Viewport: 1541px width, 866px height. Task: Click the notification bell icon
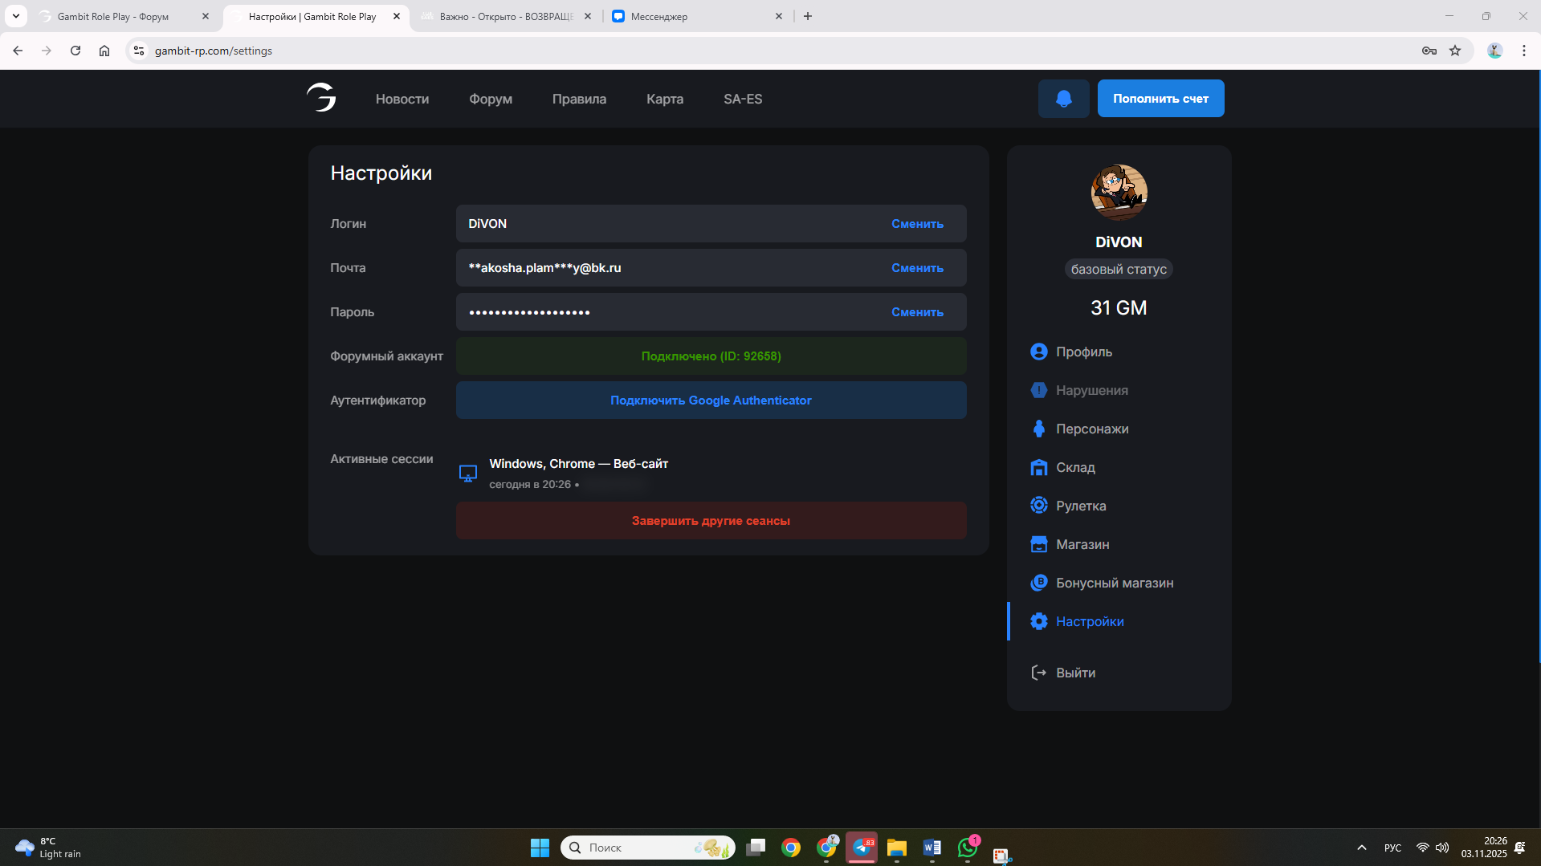tap(1063, 99)
